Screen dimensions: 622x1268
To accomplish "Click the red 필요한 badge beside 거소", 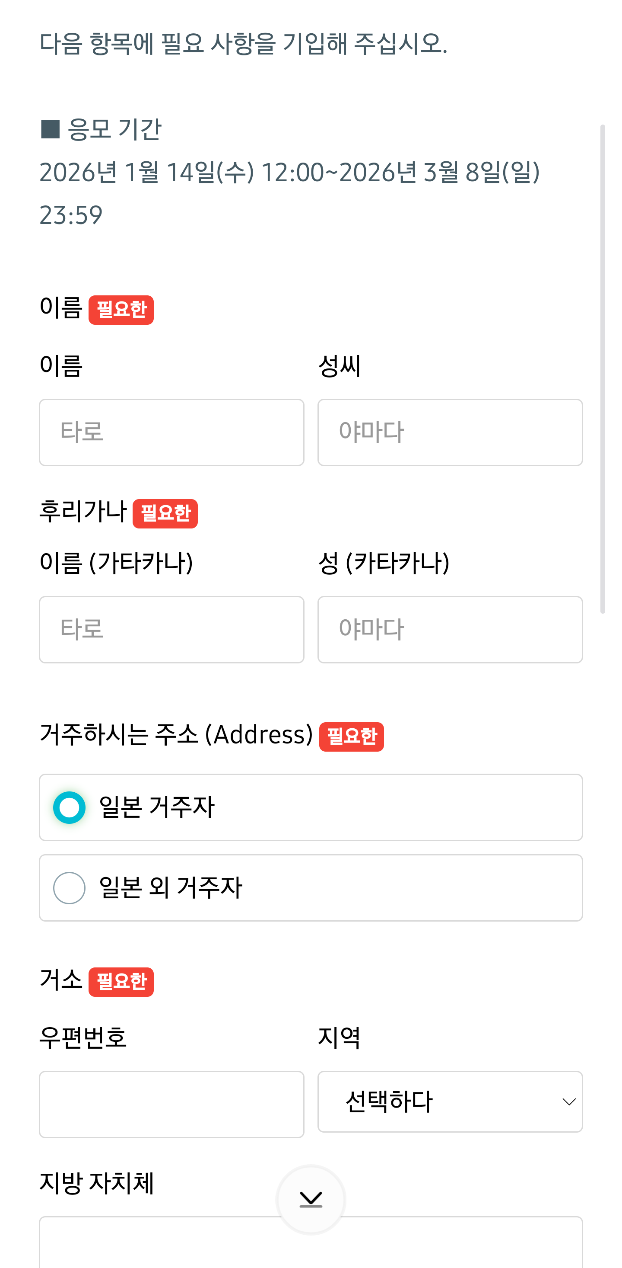I will (x=121, y=982).
